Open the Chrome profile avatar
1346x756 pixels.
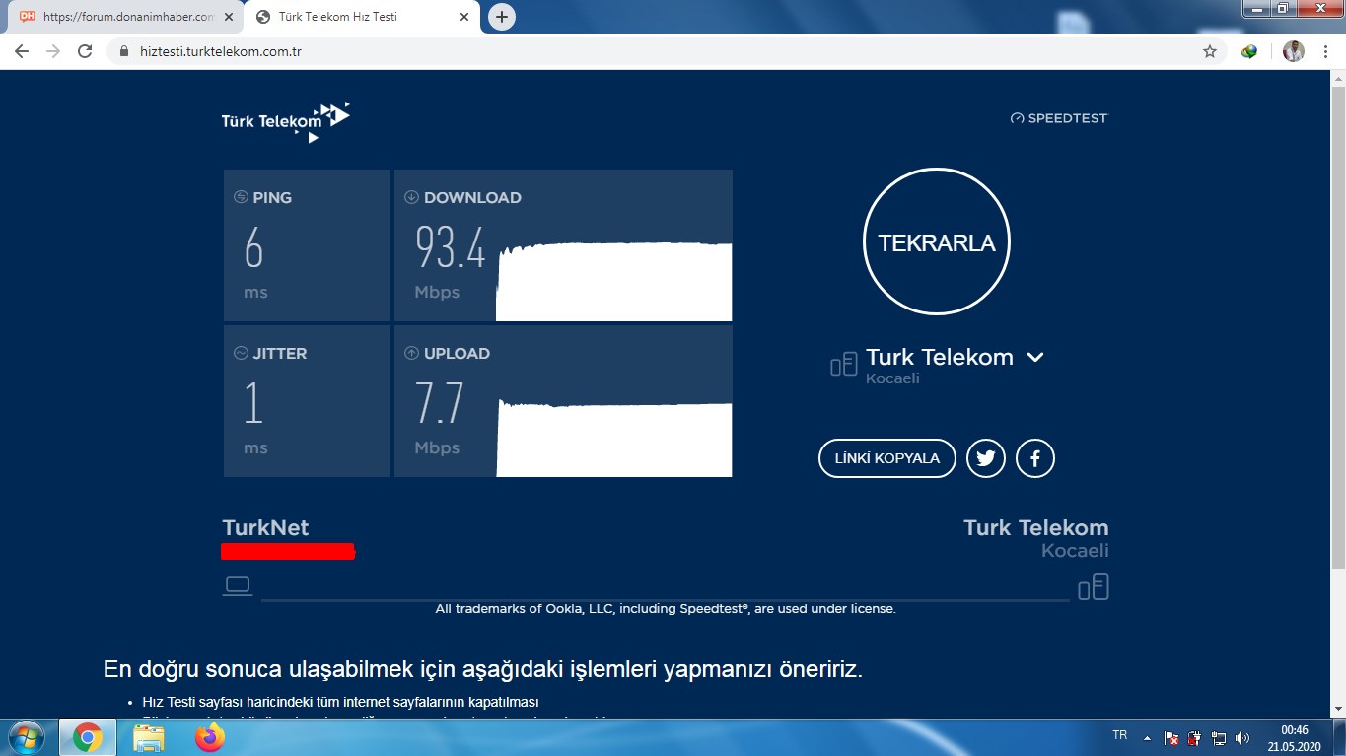[1294, 51]
